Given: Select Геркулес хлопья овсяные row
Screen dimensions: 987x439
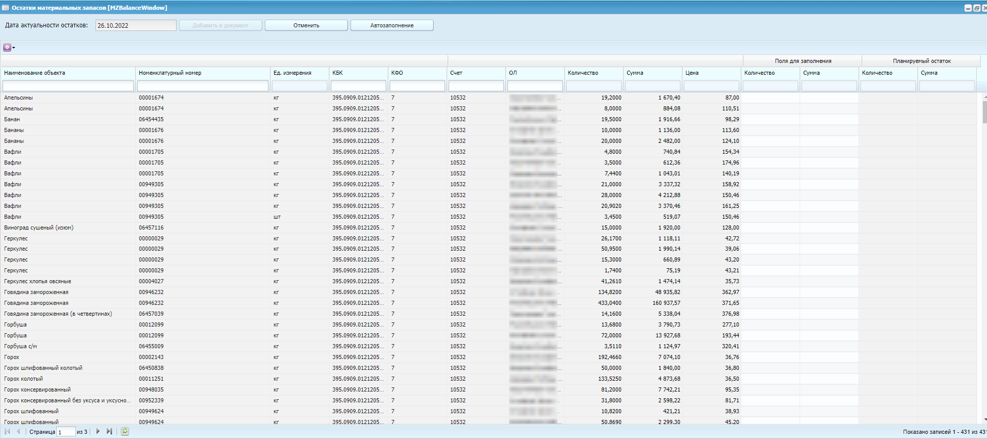Looking at the screenshot, I should tap(489, 281).
